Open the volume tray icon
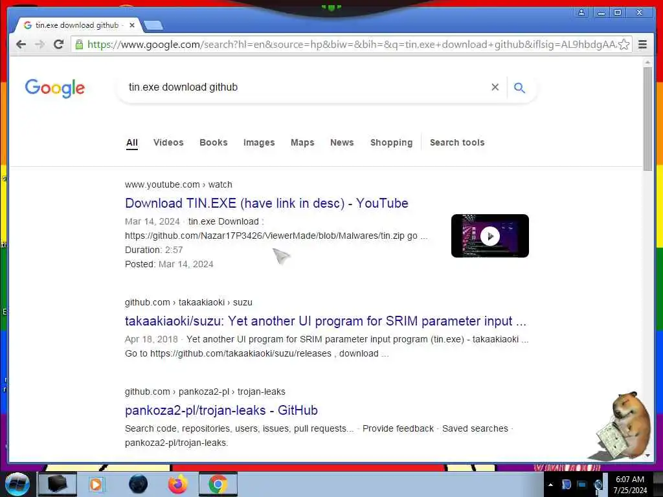663x497 pixels. point(598,485)
